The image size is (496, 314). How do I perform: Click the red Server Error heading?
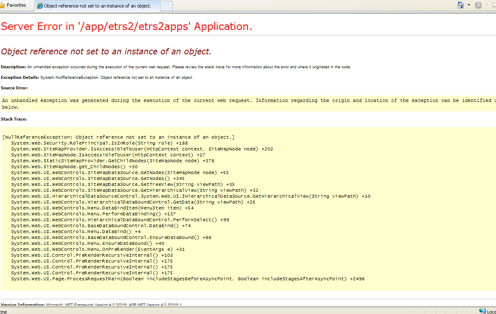click(x=126, y=27)
